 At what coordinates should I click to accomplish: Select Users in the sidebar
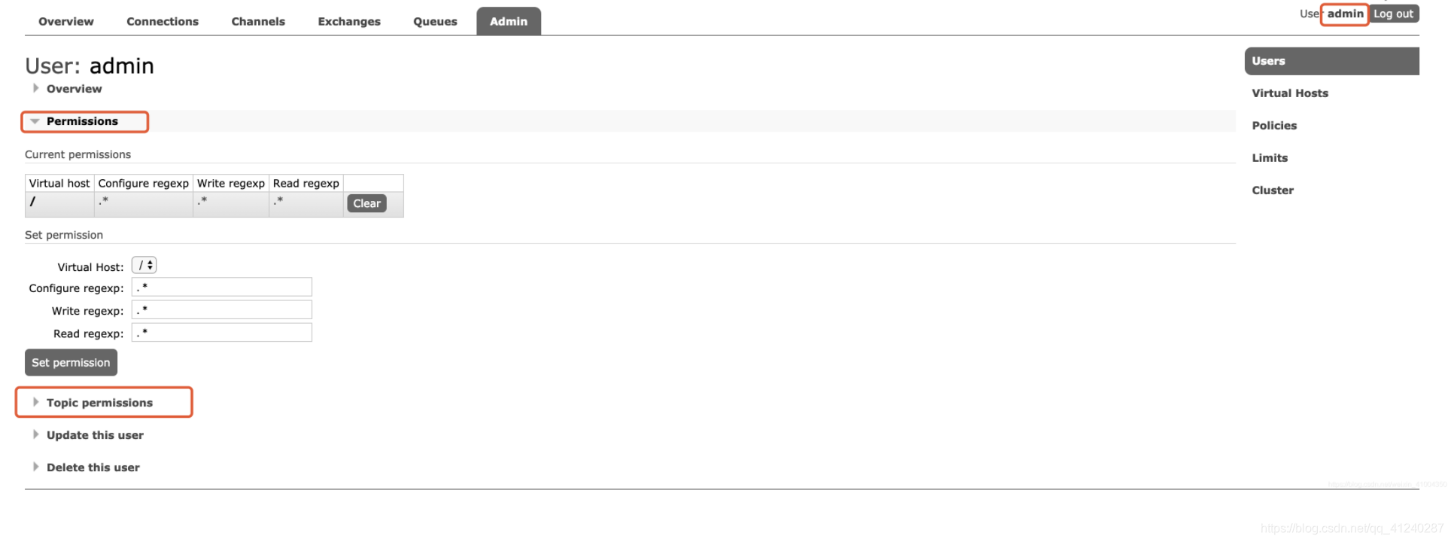[x=1268, y=61]
